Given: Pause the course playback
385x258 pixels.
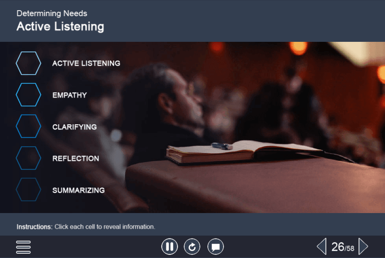Looking at the screenshot, I should click(169, 247).
